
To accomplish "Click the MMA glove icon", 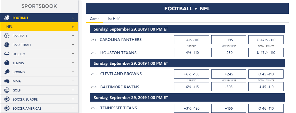I will pyautogui.click(x=7, y=81).
